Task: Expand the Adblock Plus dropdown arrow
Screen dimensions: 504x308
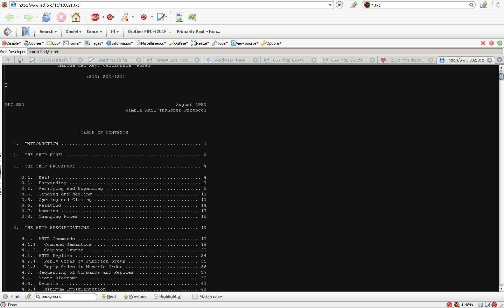Action: 103,17
